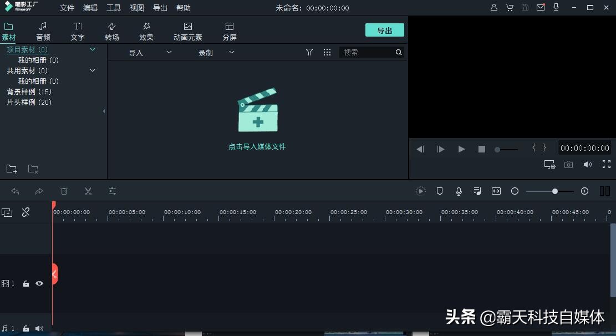Click the Audio Mixer icon
Viewport: 616px width, 336px height.
[477, 191]
